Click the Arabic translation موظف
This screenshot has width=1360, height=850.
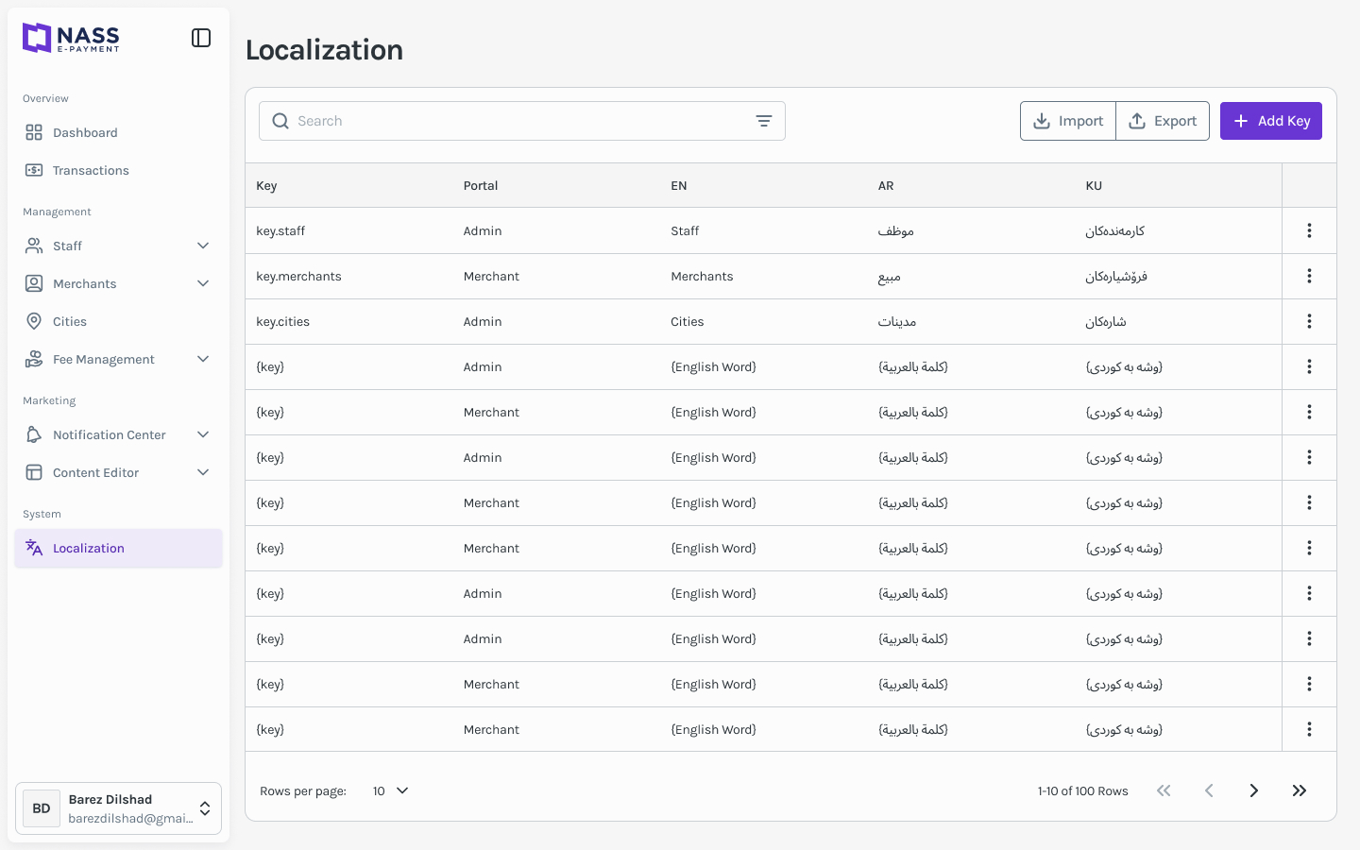click(895, 231)
